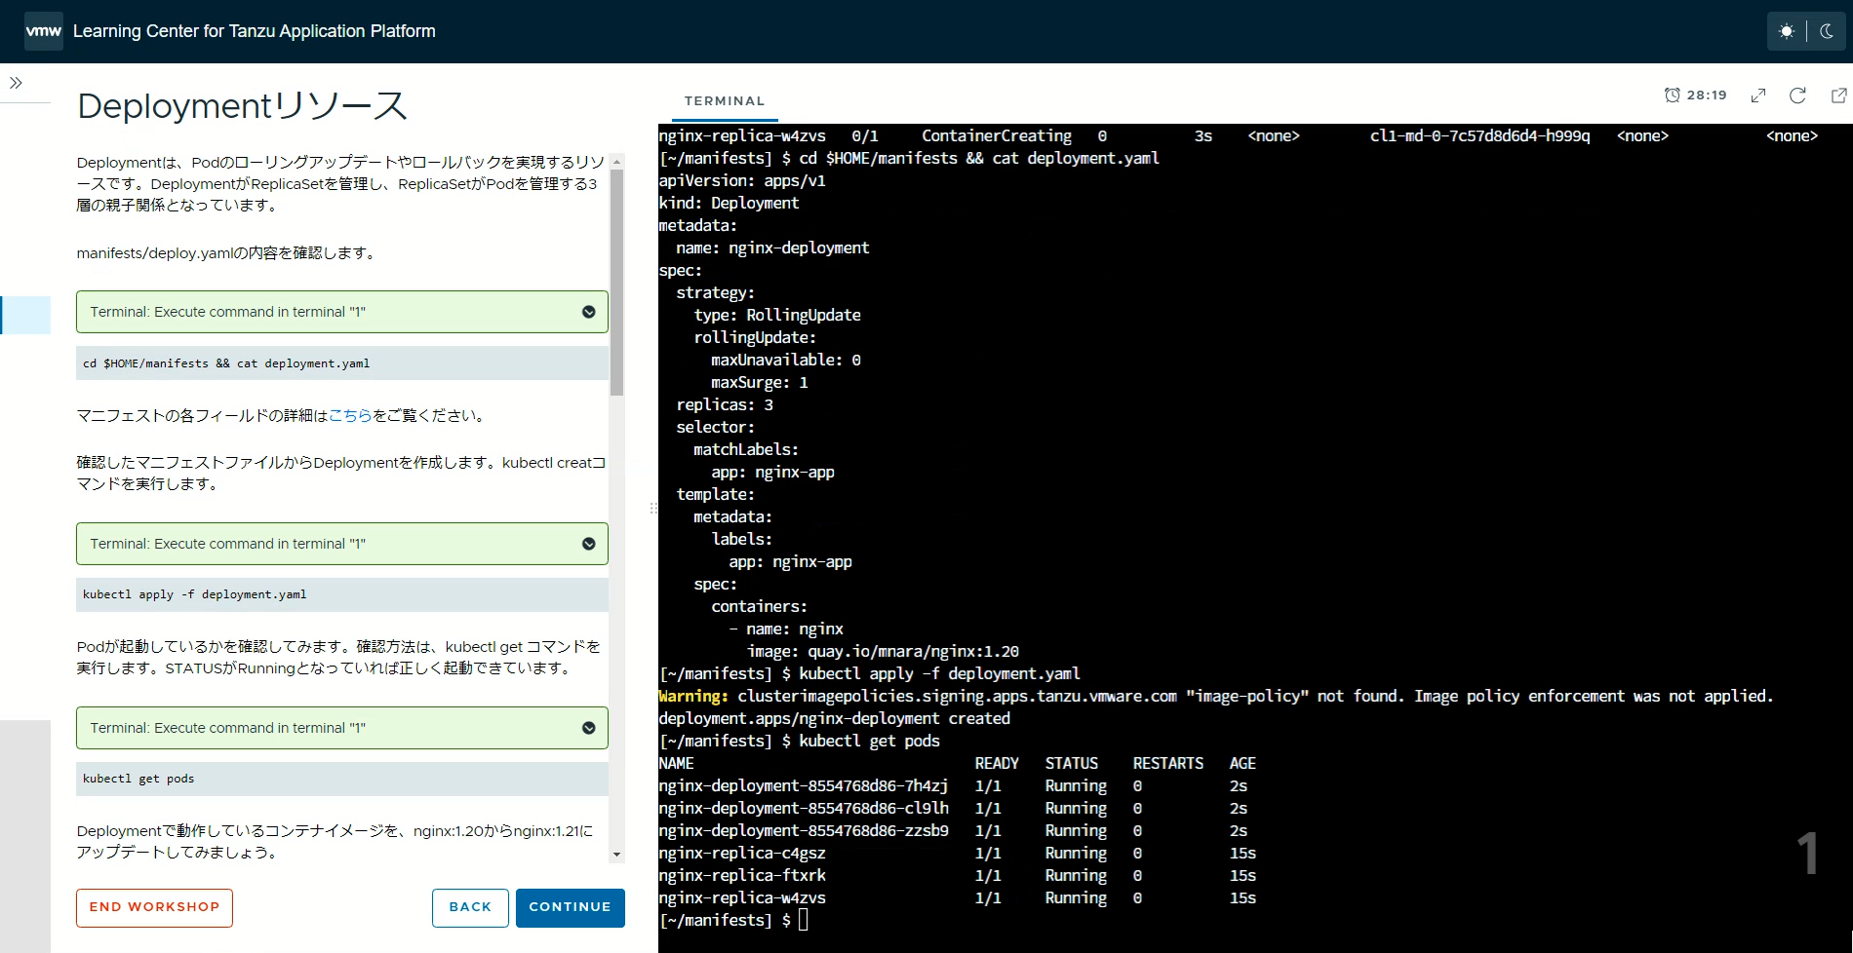
Task: Click pod name nginx-replica-c4gsz
Action: [x=742, y=854]
